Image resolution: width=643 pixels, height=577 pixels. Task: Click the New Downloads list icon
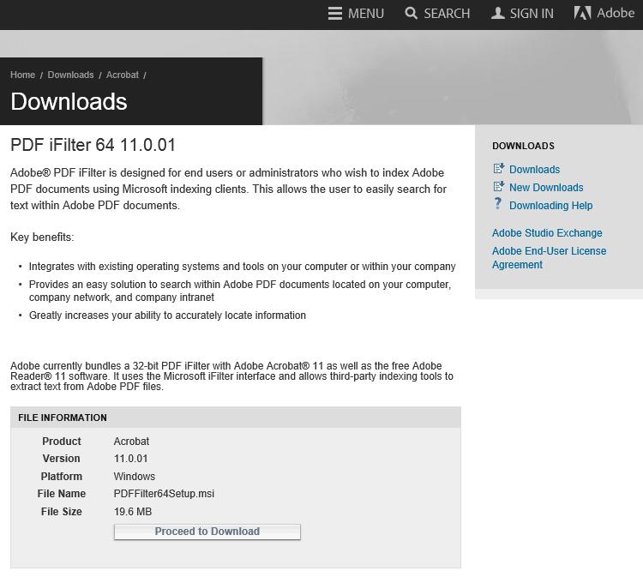coord(499,187)
